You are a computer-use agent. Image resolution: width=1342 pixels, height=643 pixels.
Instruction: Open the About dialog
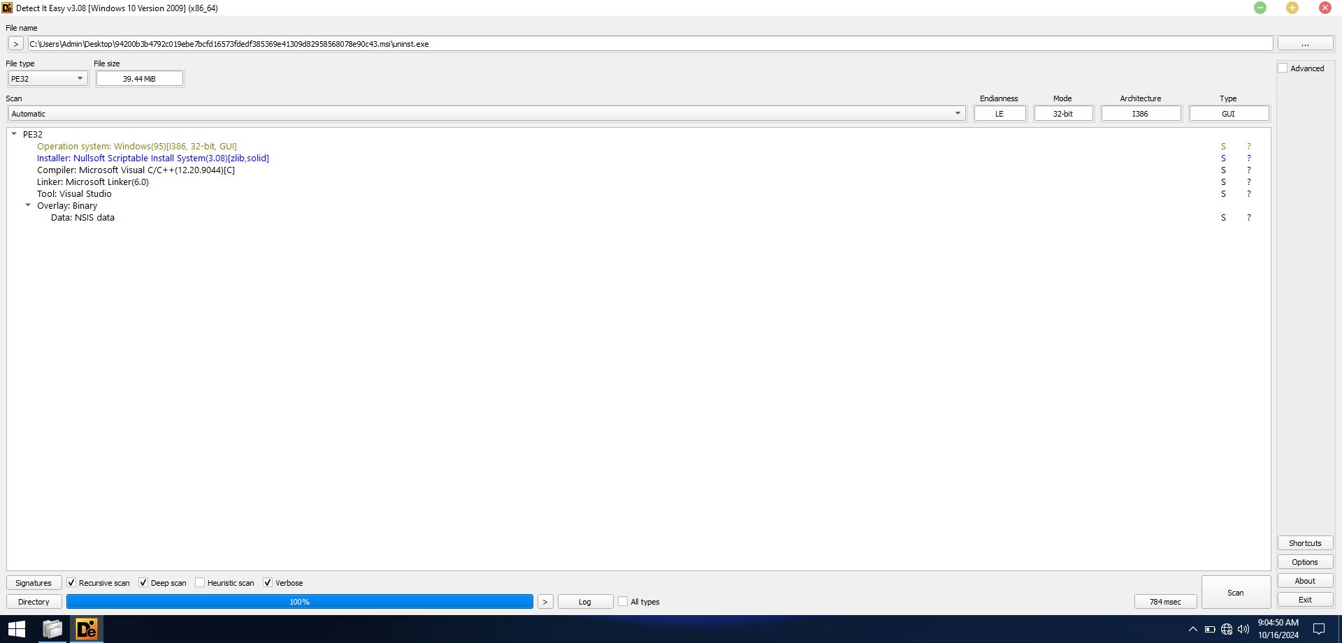[x=1305, y=581]
